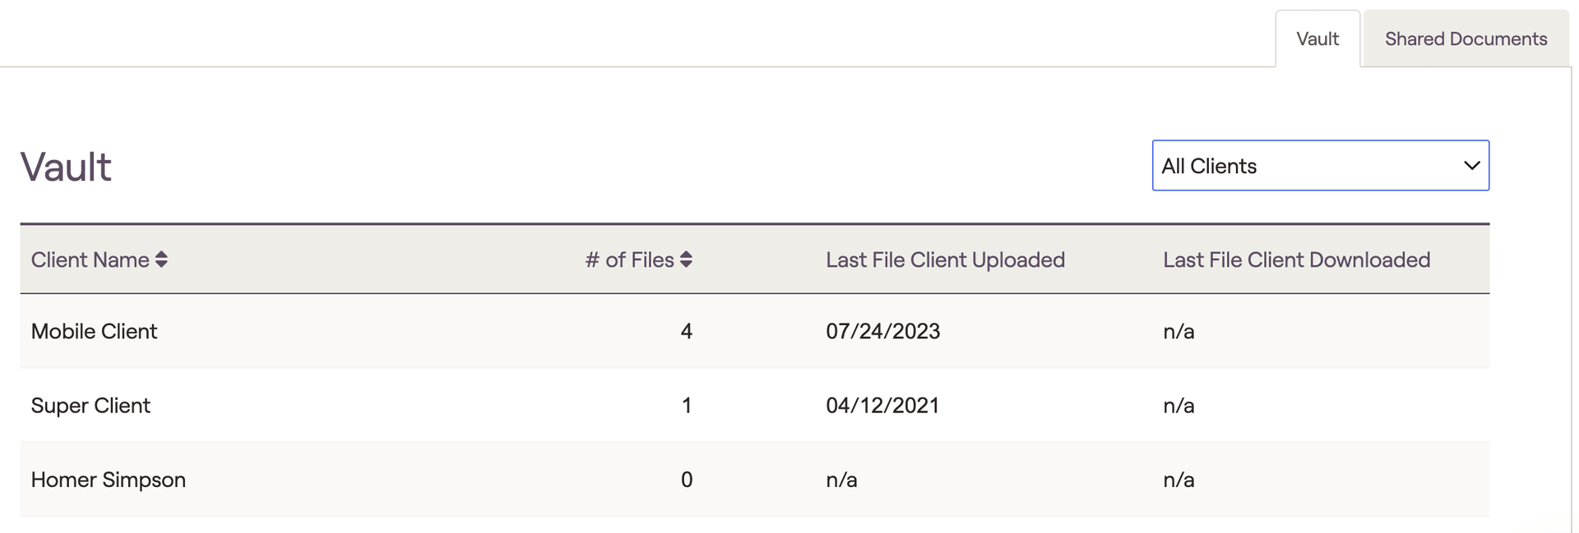Open the Homer Simpson row
1579x533 pixels.
(x=108, y=480)
